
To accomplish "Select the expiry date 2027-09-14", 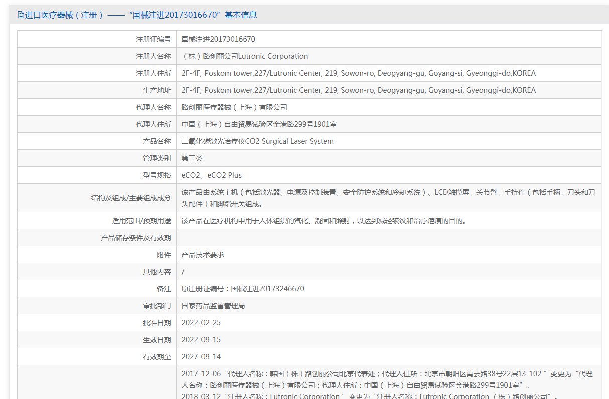I will click(201, 357).
